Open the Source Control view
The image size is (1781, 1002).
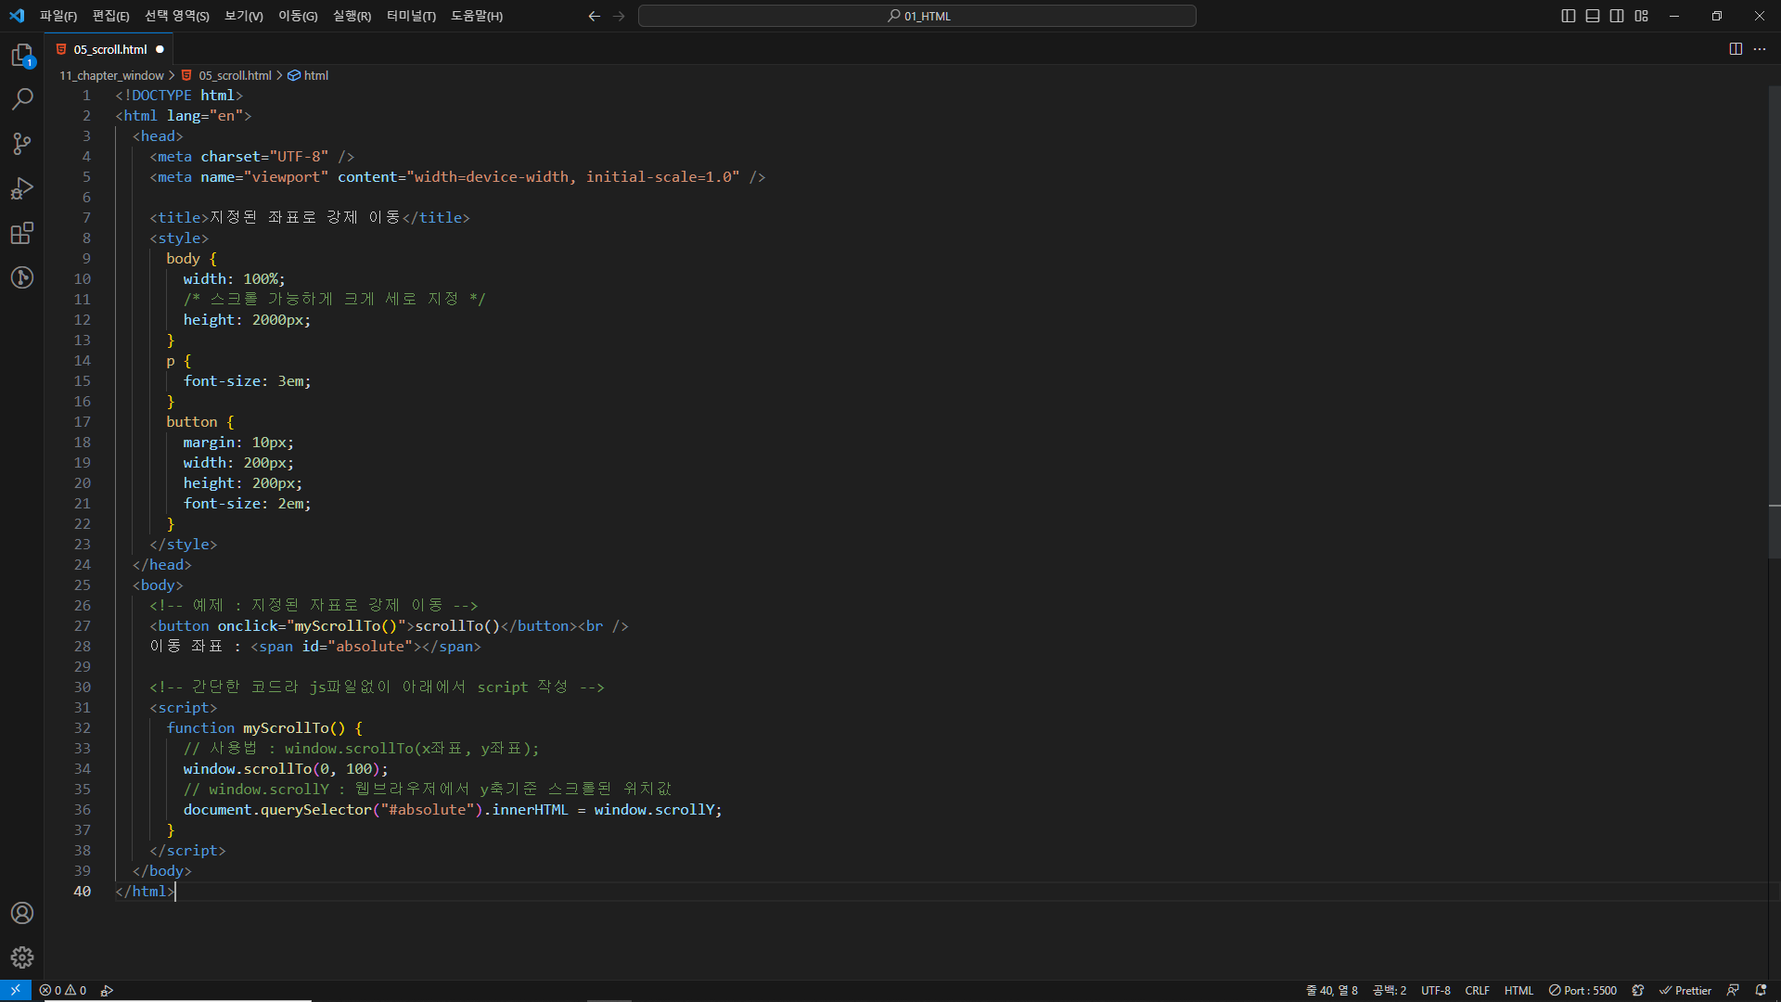22,143
